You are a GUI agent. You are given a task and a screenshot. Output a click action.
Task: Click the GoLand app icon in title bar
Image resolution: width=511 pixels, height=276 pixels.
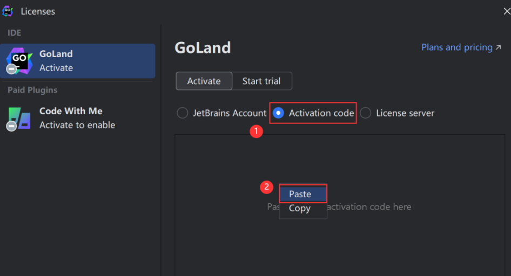[x=8, y=11]
